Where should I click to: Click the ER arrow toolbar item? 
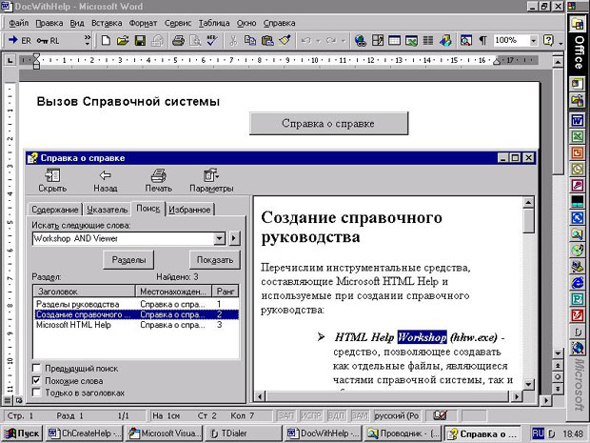point(20,40)
